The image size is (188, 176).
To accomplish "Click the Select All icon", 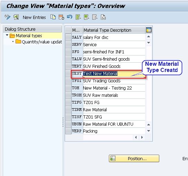I will [78, 17].
